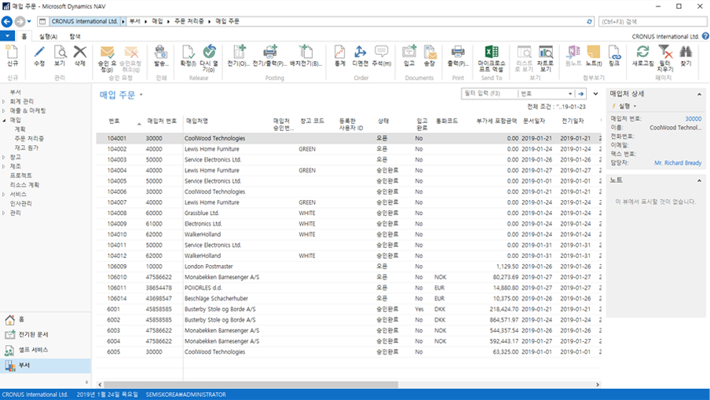
Task: Select order row 106010 Monabekken Barnesenger
Action: tap(349, 277)
